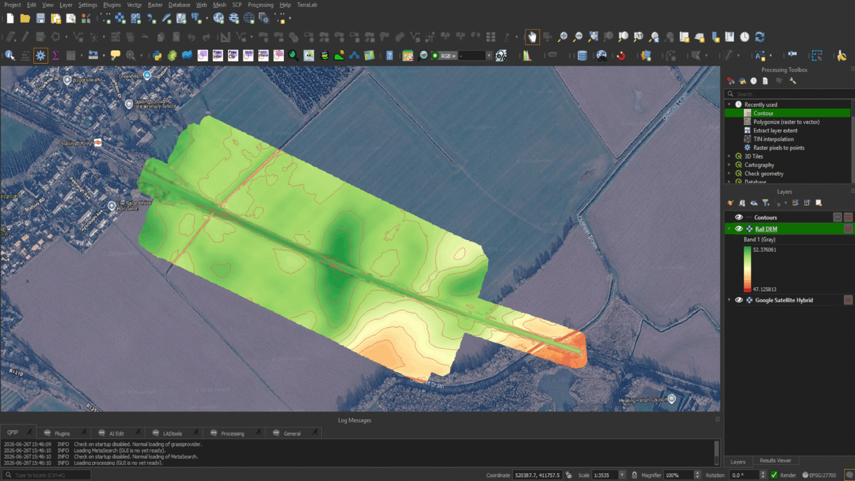The image size is (855, 481).
Task: Switch to the Results Viewer tab
Action: [775, 460]
